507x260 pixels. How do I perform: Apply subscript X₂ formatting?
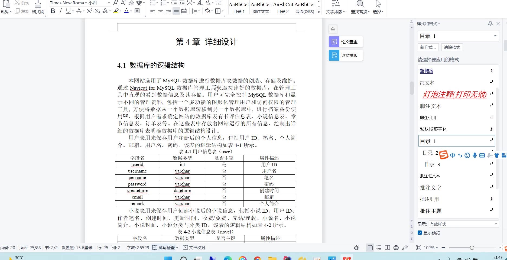(97, 11)
